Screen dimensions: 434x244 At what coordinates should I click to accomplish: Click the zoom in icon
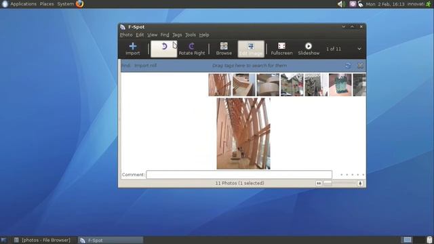coord(360,183)
